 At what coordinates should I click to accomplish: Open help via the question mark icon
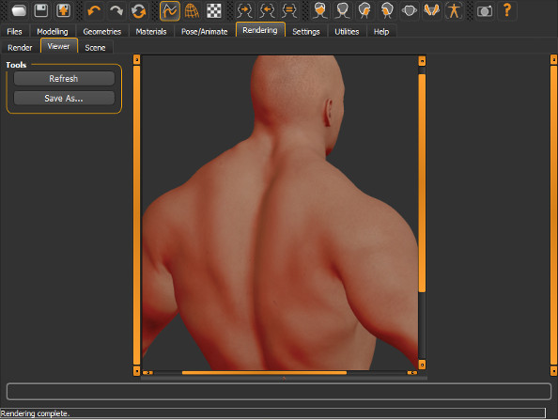(506, 10)
